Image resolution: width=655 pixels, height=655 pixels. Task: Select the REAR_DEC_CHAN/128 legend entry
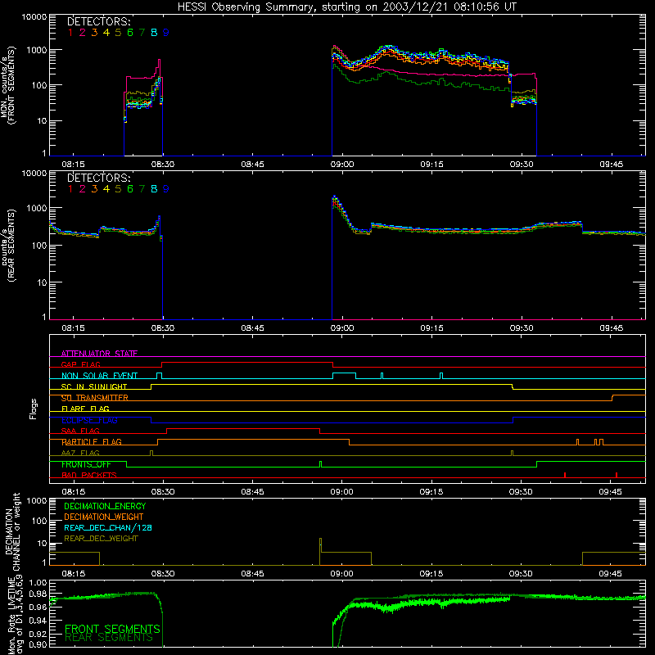pyautogui.click(x=108, y=527)
